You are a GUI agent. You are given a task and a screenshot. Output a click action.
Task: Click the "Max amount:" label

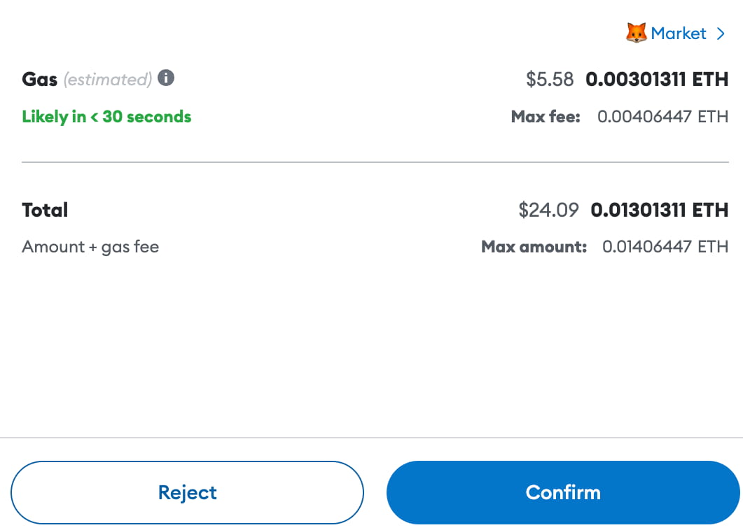click(534, 247)
